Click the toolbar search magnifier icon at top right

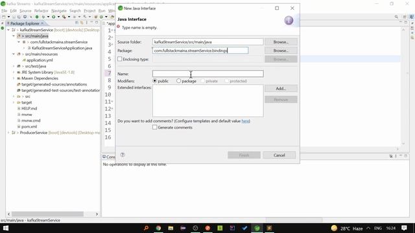click(x=396, y=17)
